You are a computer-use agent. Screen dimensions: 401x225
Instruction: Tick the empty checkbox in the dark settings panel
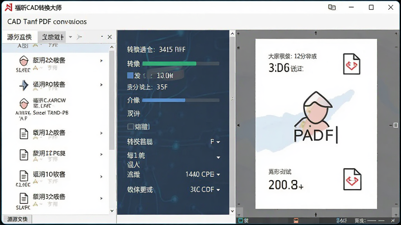pyautogui.click(x=130, y=127)
